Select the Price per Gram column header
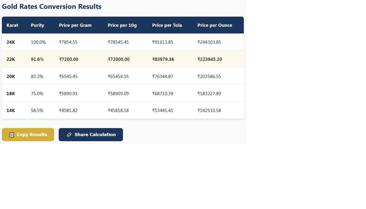This screenshot has height=209, width=366. pos(75,25)
